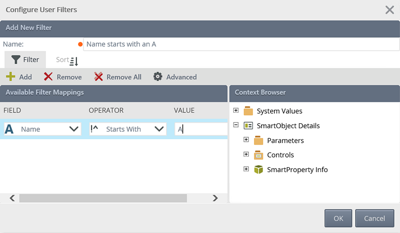Switch to the Sort tab
The image size is (400, 233).
(66, 60)
